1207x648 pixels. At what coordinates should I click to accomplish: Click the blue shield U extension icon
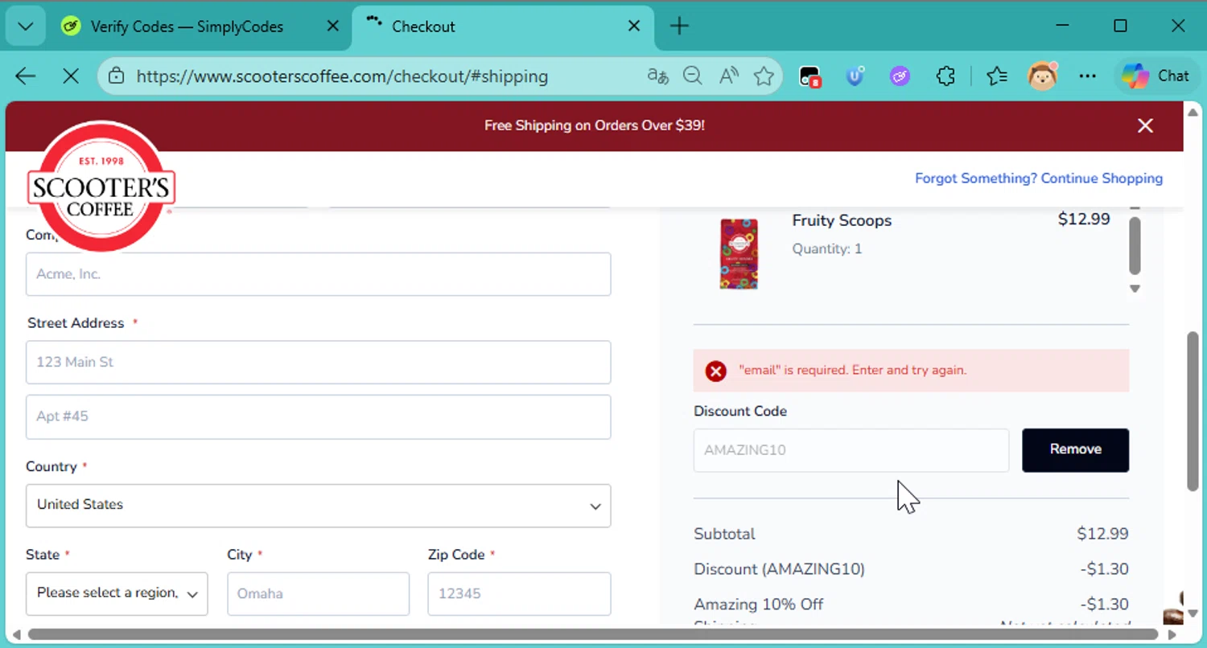pos(855,76)
